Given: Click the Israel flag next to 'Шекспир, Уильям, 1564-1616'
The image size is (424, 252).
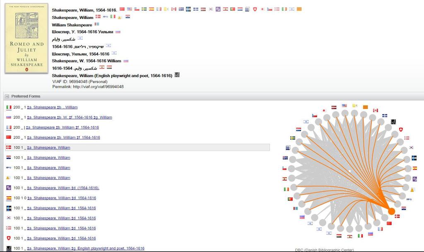Looking at the screenshot, I should click(114, 53).
